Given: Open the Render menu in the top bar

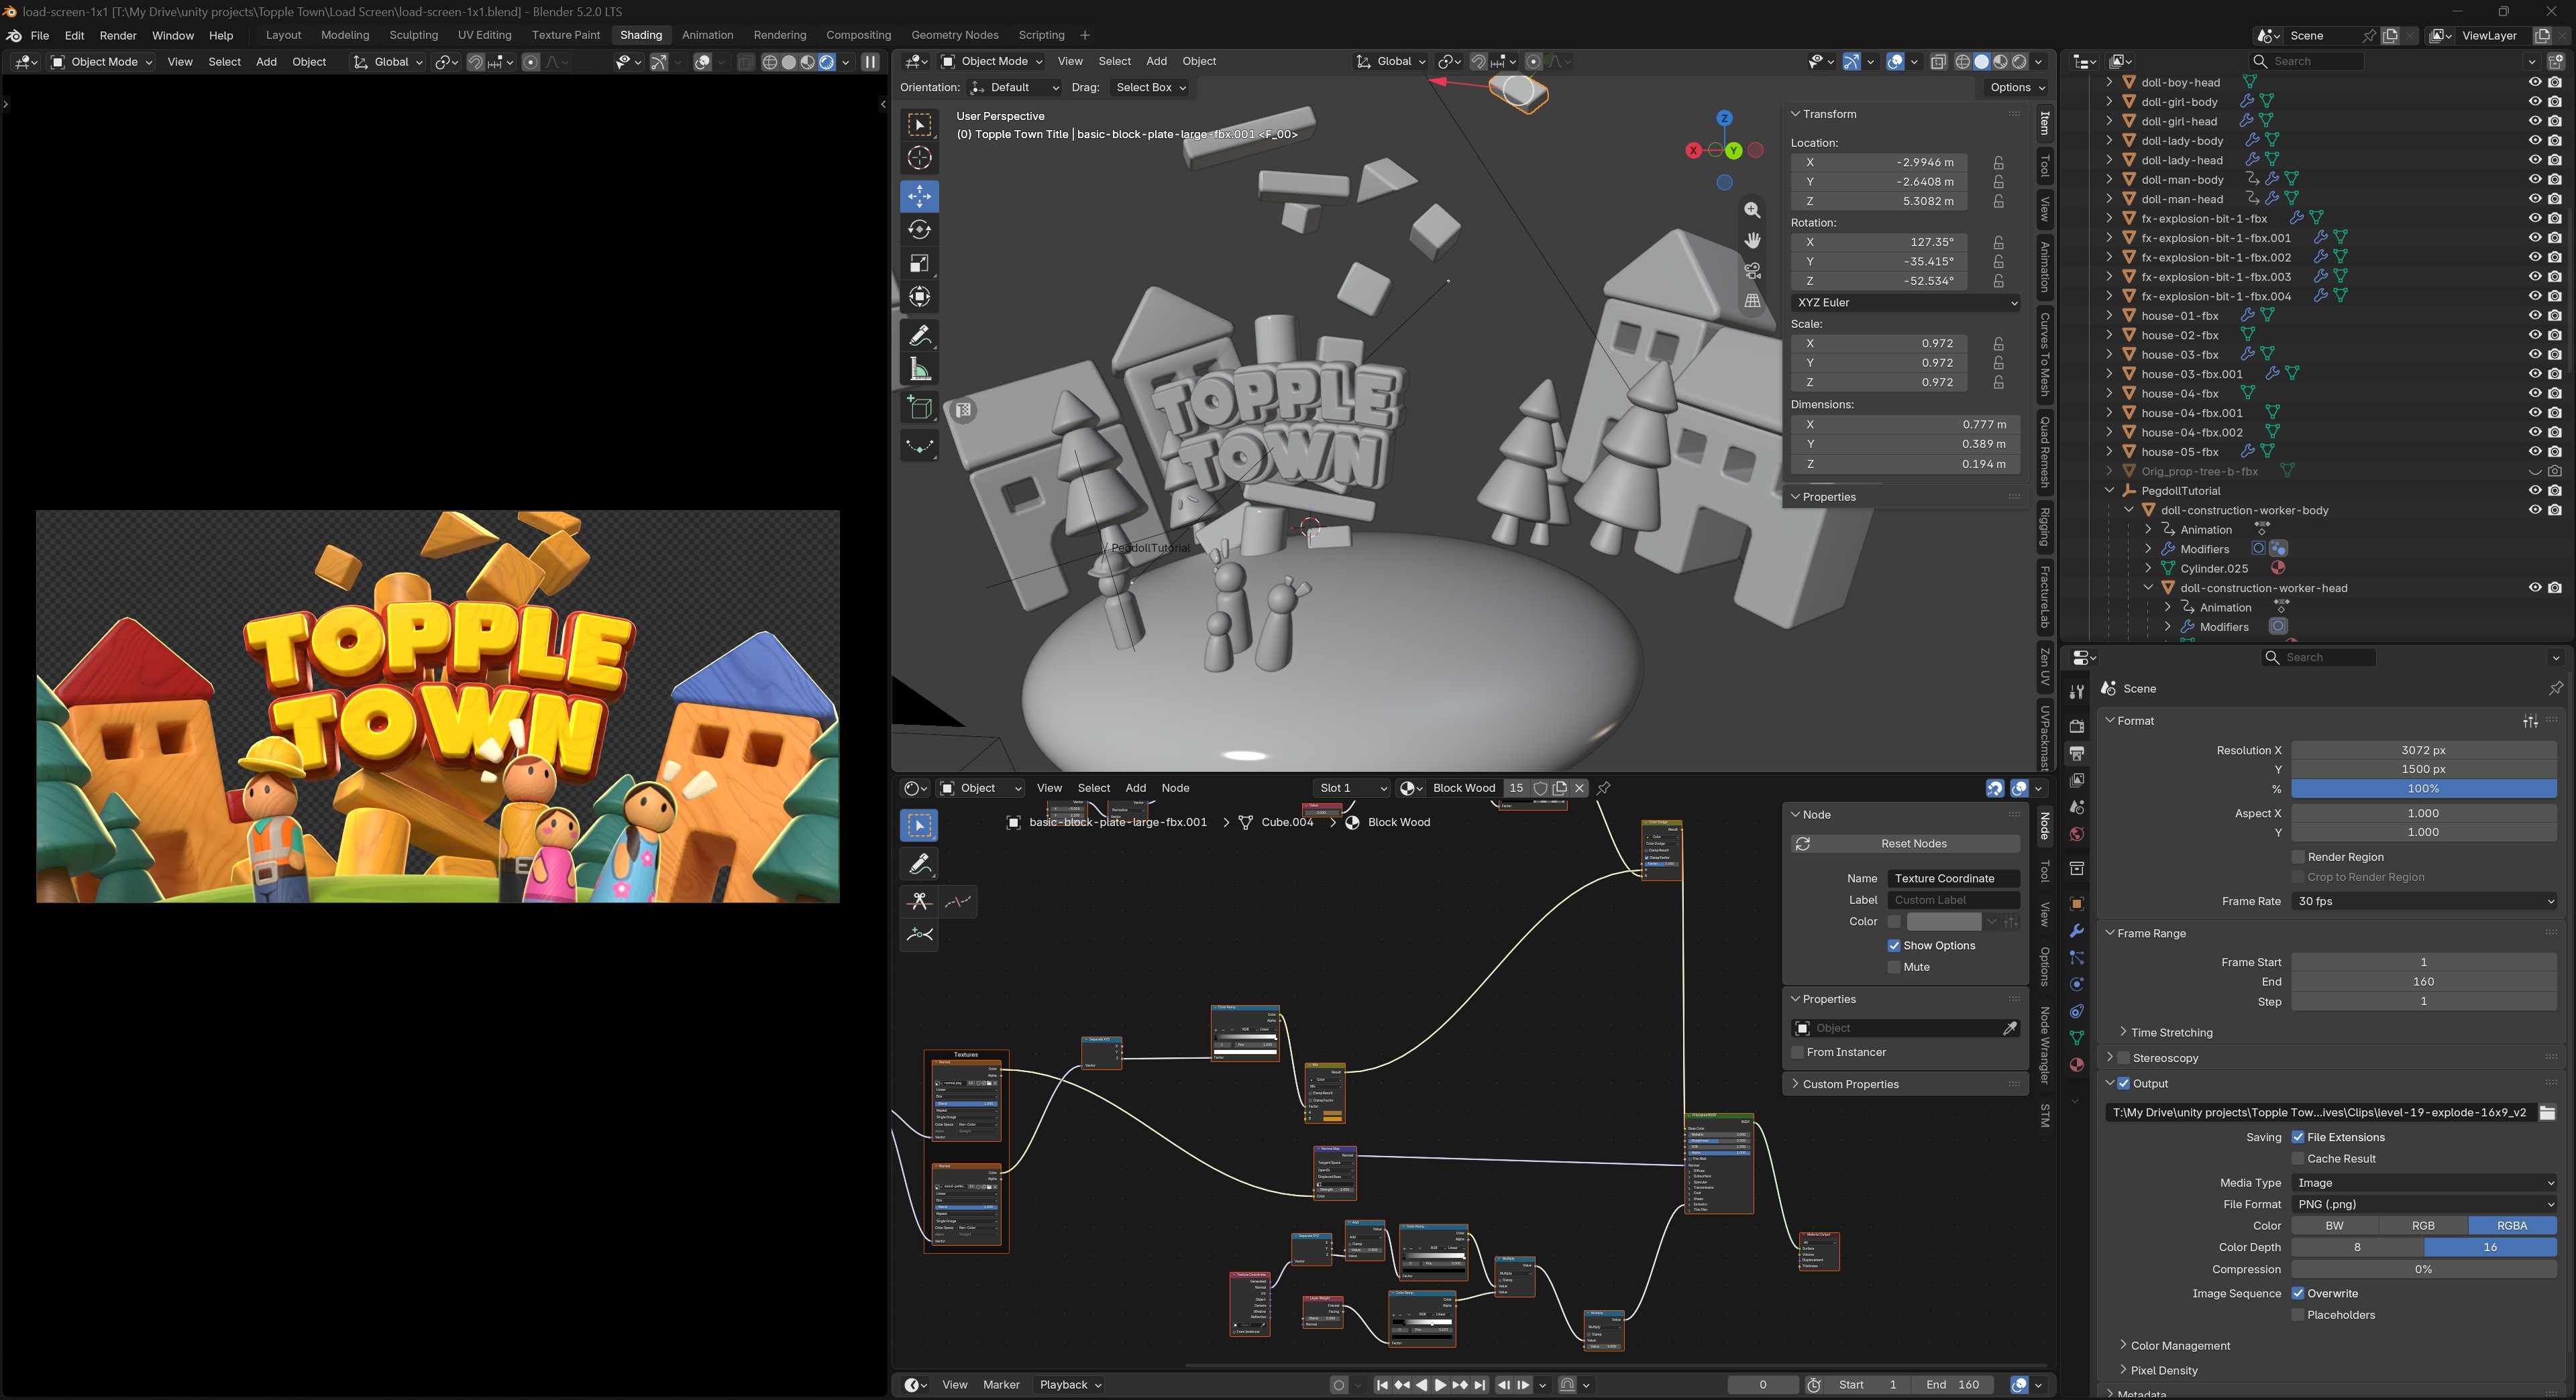Looking at the screenshot, I should click(118, 35).
